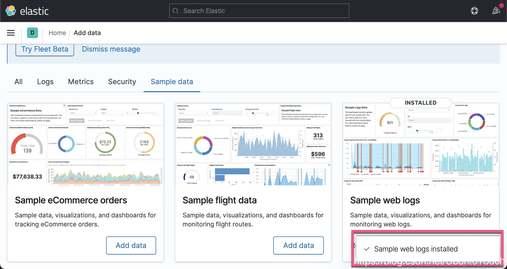Click the monitoring flight routes description
This screenshot has width=507, height=269.
tap(253, 220)
